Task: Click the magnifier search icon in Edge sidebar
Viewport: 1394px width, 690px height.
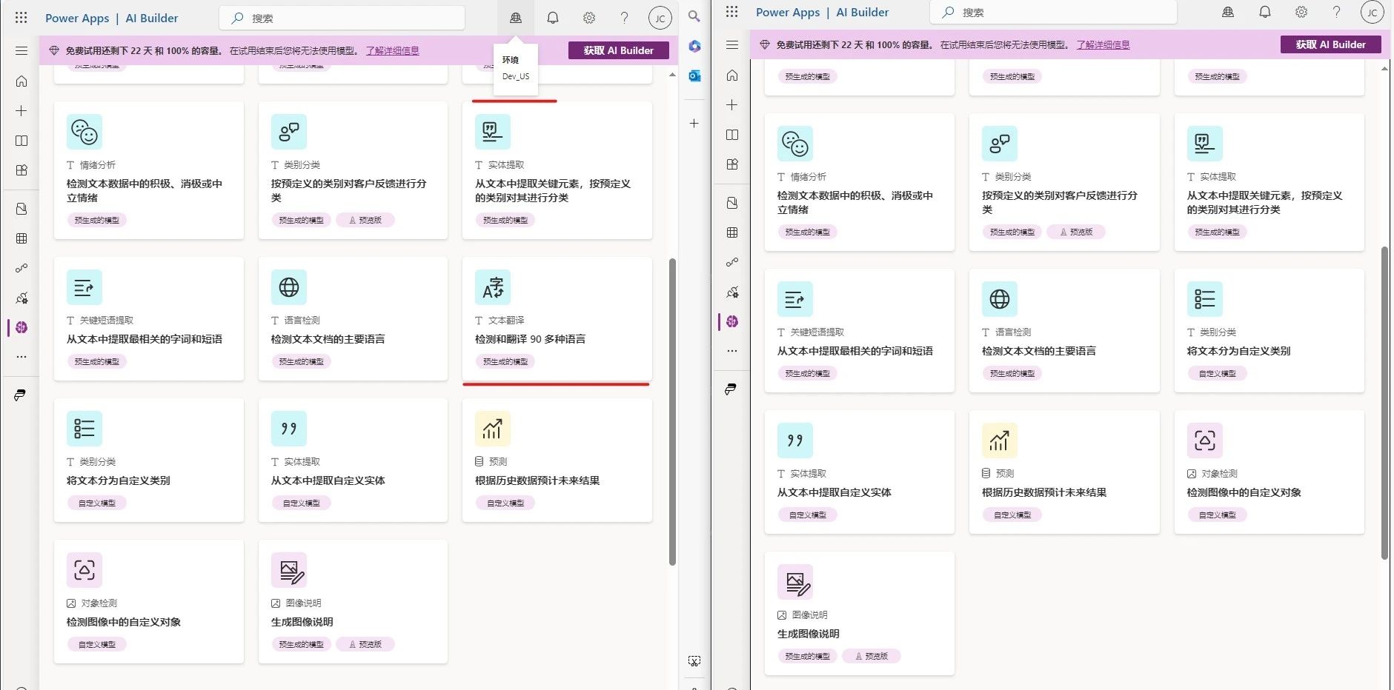Action: pyautogui.click(x=694, y=16)
